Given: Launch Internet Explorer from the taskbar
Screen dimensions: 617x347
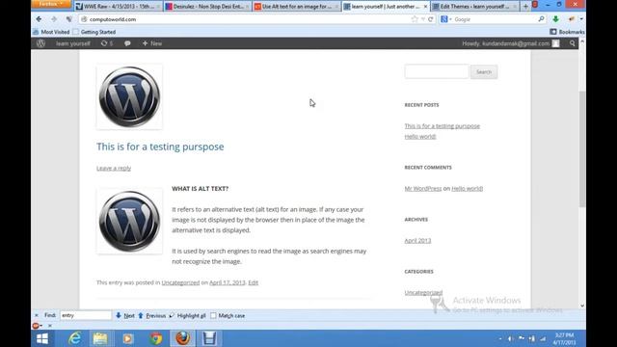Looking at the screenshot, I should [x=74, y=338].
